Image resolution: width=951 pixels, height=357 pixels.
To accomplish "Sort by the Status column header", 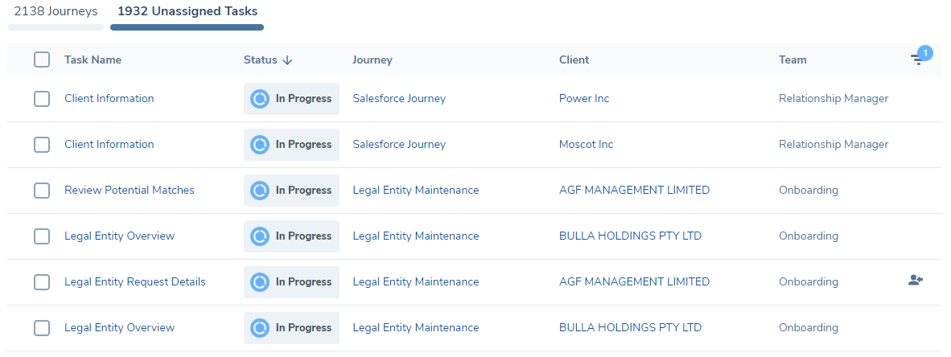I will [x=260, y=60].
